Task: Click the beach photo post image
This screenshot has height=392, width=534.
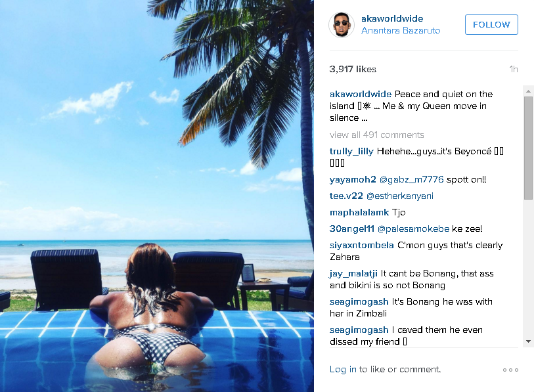Action: coord(157,196)
